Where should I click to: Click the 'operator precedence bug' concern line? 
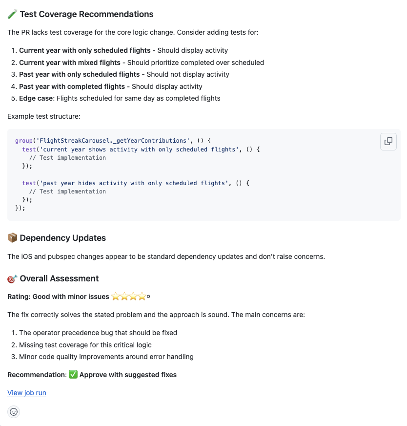pyautogui.click(x=98, y=333)
